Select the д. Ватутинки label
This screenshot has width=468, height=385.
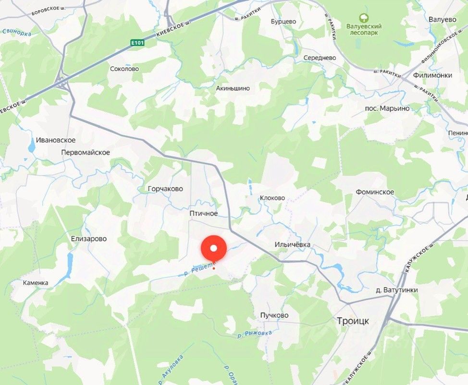tap(397, 290)
